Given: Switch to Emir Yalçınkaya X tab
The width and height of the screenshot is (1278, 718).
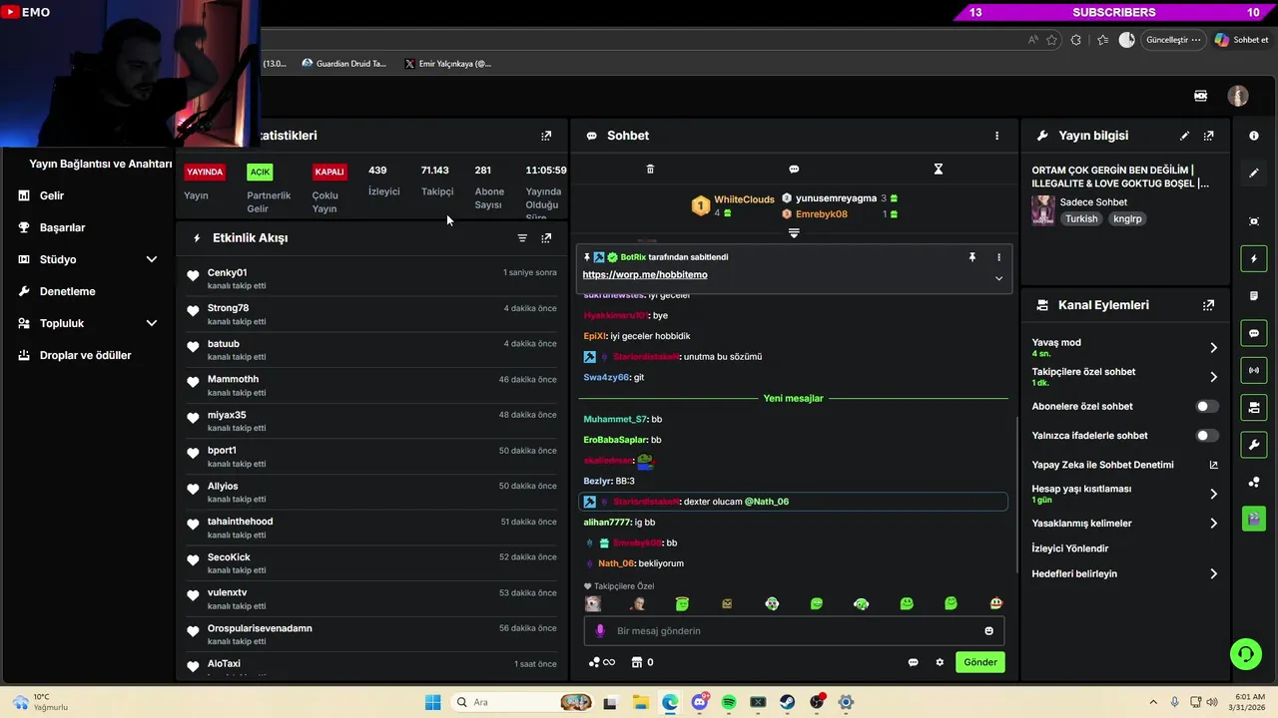Looking at the screenshot, I should pyautogui.click(x=448, y=64).
